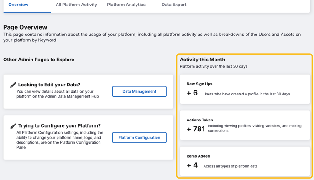Click the Platform activity over last 30 days subtitle
The width and height of the screenshot is (314, 180).
click(214, 66)
